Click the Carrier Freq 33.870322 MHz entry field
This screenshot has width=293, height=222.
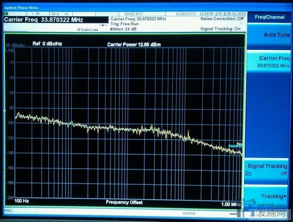[43, 20]
